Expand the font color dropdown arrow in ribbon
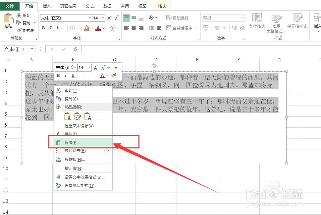 [104, 28]
